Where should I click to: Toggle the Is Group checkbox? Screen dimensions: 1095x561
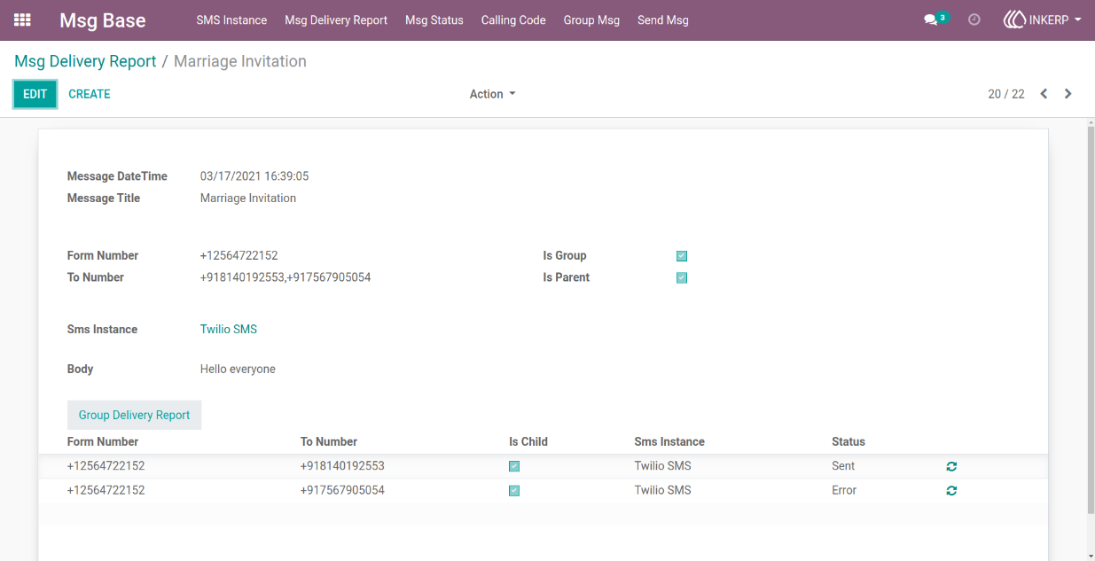coord(682,256)
